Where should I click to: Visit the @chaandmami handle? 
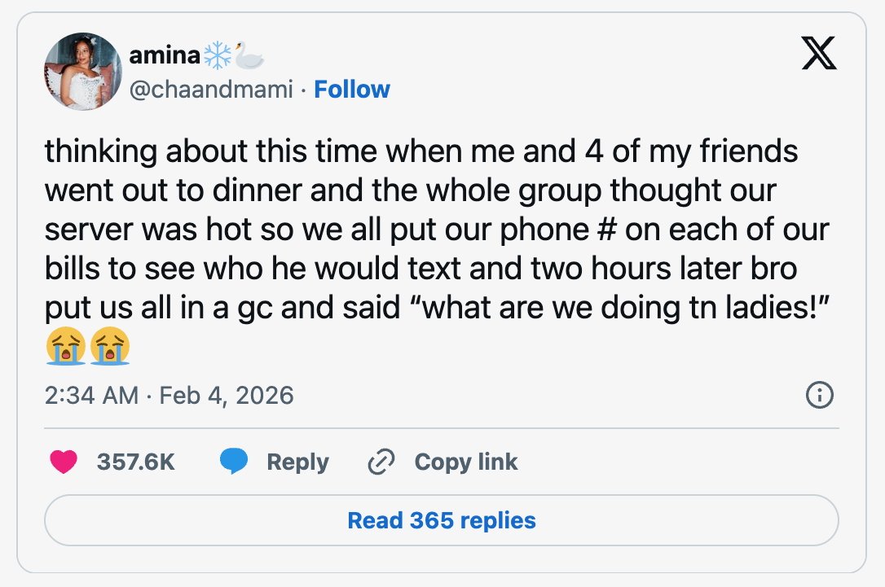point(210,89)
